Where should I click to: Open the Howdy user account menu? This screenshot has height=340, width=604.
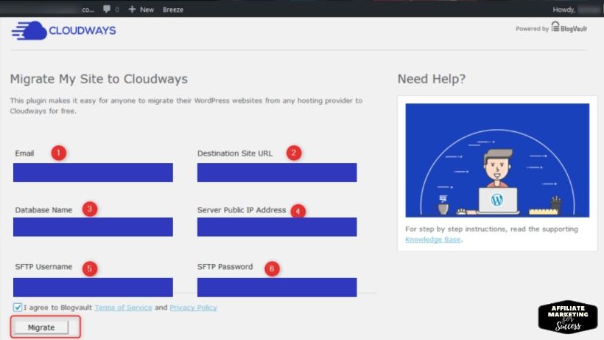(577, 10)
